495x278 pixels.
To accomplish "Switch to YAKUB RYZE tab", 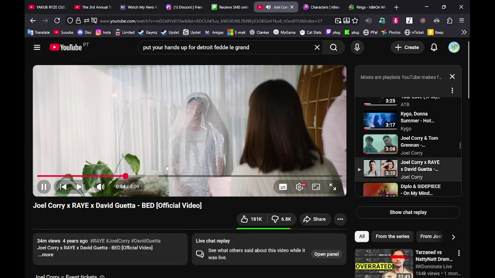I will pyautogui.click(x=47, y=7).
